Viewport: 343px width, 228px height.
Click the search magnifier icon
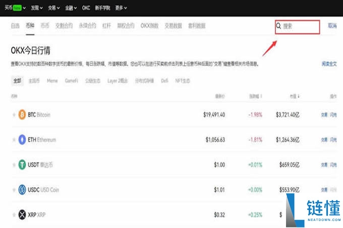coord(278,26)
